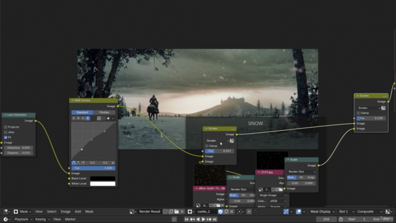Toggle preview range clock icon
Viewport: 396px width, 223px height.
[x=341, y=219]
